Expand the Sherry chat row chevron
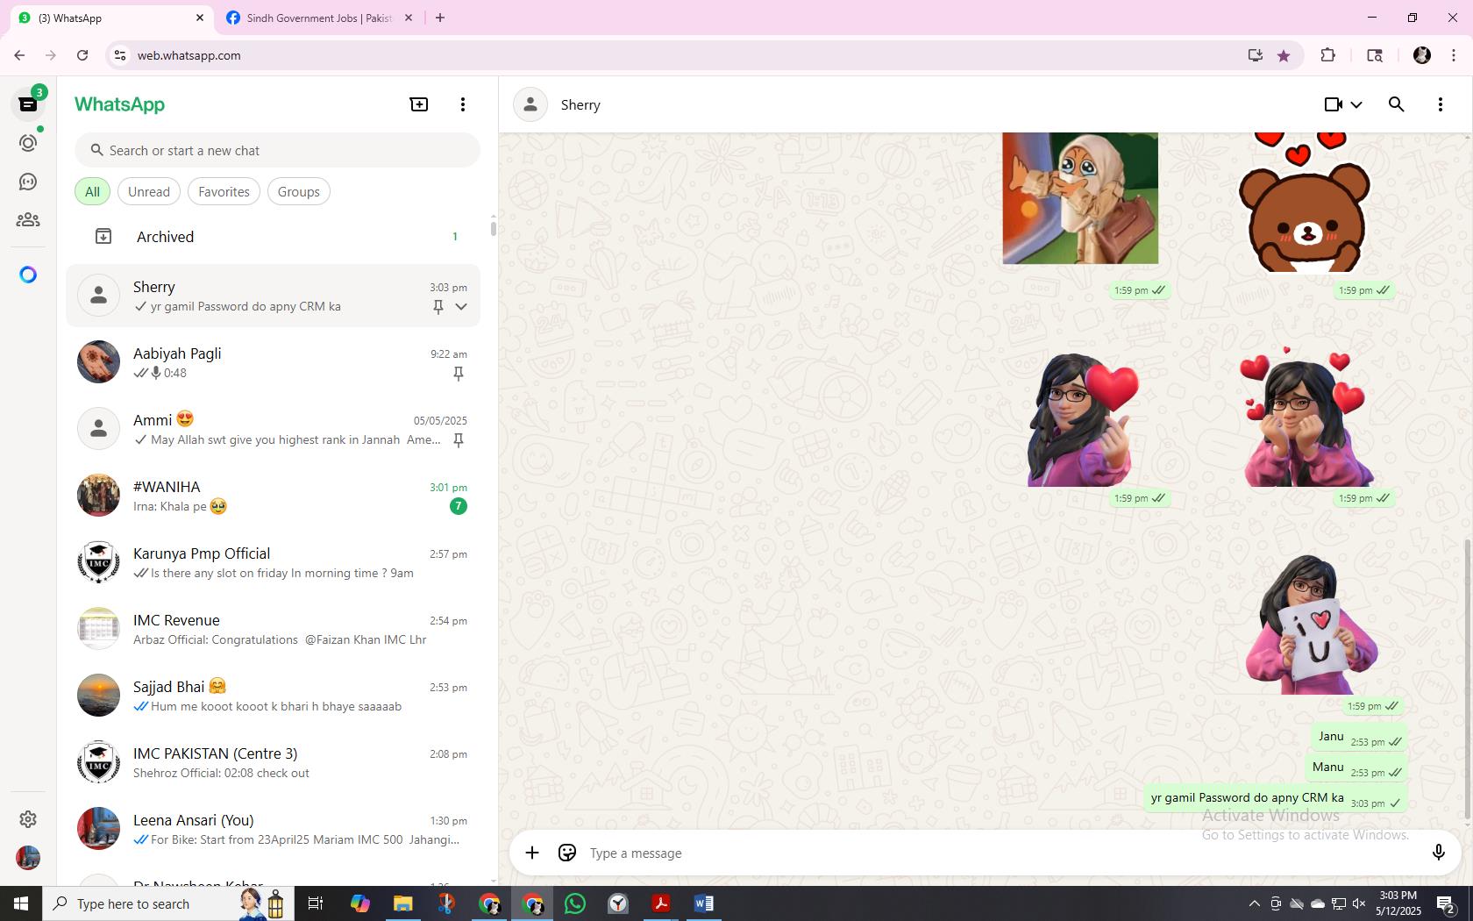The width and height of the screenshot is (1473, 921). (461, 306)
